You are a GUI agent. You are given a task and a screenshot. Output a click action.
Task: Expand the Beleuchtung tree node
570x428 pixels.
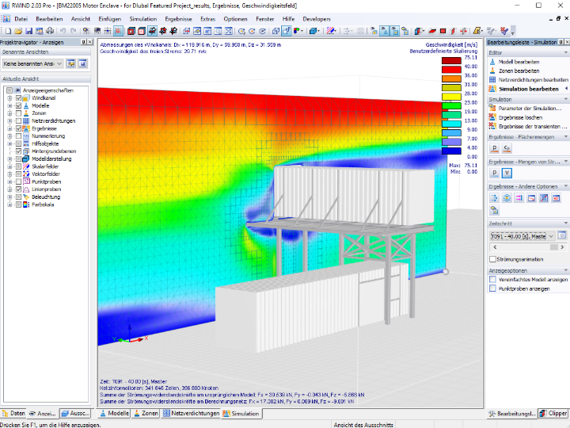coord(9,197)
